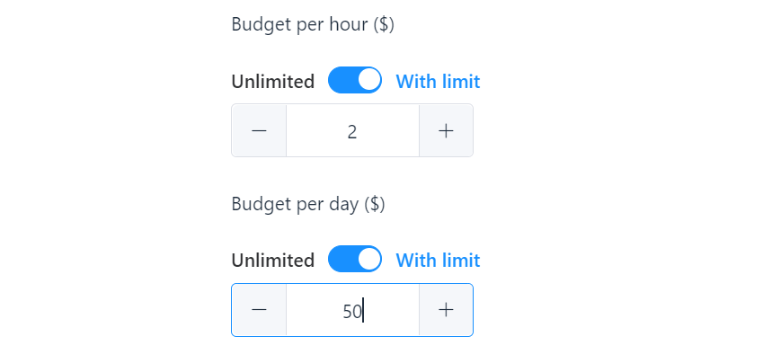The width and height of the screenshot is (772, 363).
Task: Increase the budget per day value
Action: [x=446, y=310]
